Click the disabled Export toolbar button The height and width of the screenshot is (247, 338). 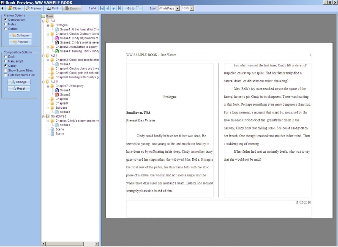pyautogui.click(x=72, y=8)
